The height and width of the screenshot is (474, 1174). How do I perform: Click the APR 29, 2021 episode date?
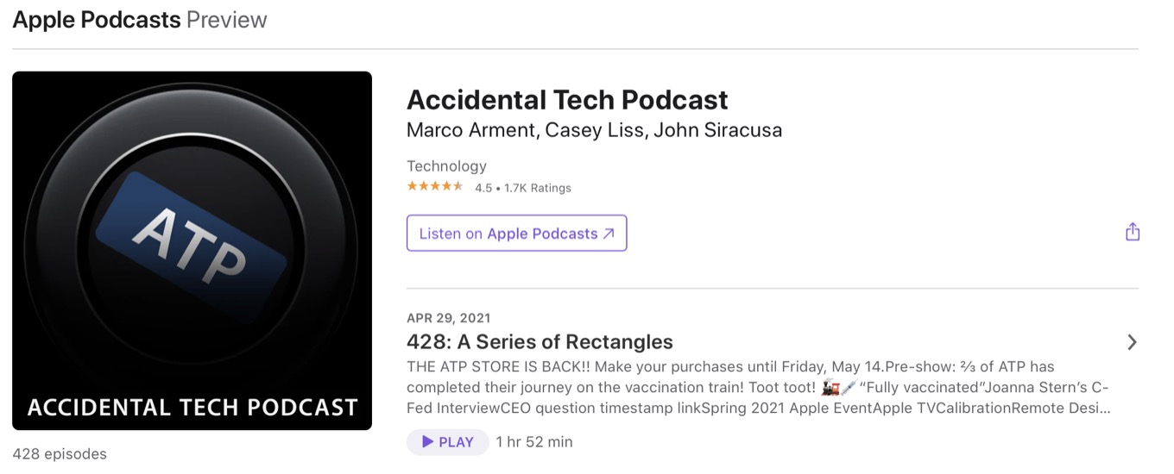[x=448, y=318]
